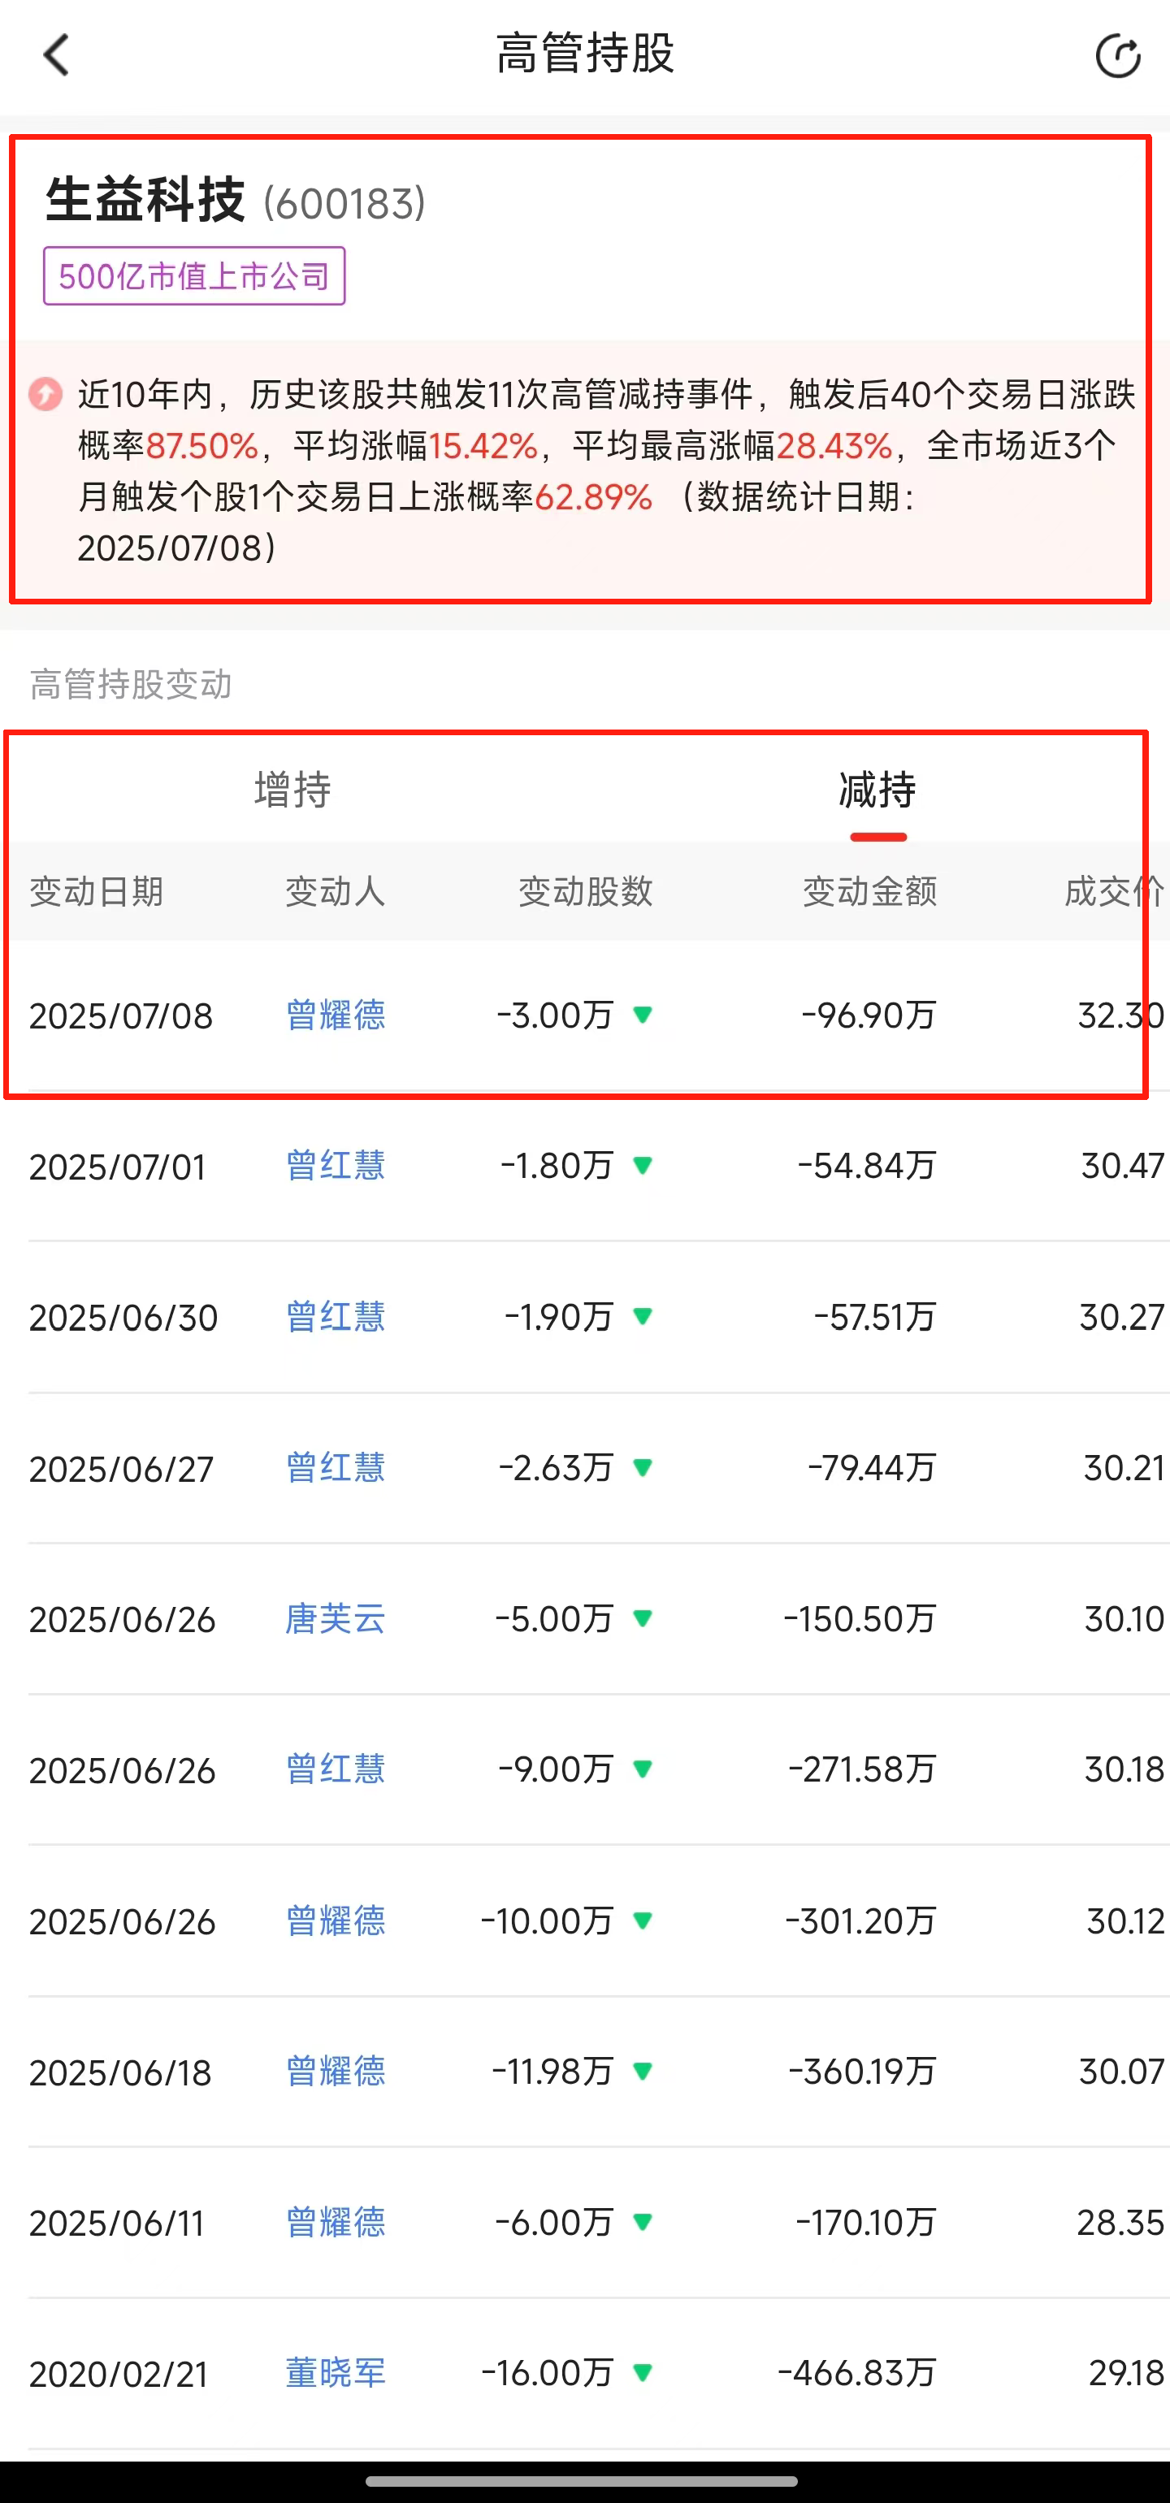
Task: Tap the -360.19万 amount cell
Action: click(x=863, y=2071)
